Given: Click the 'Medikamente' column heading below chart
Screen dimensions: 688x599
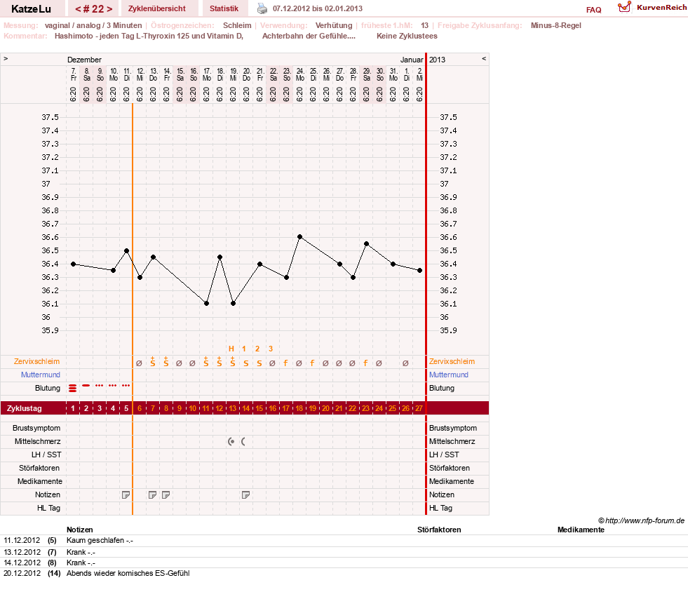Looking at the screenshot, I should 581,530.
